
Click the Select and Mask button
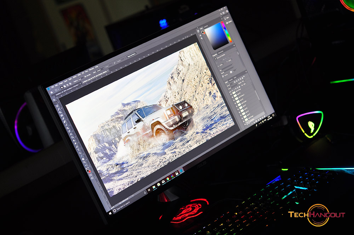tap(132, 55)
